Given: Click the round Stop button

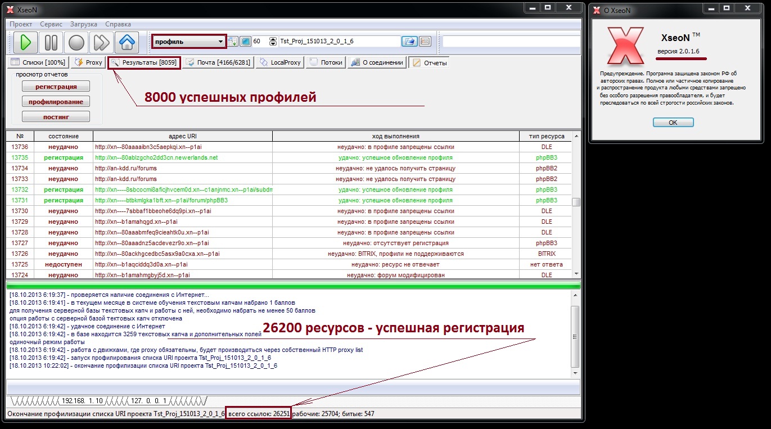Looking at the screenshot, I should click(76, 43).
